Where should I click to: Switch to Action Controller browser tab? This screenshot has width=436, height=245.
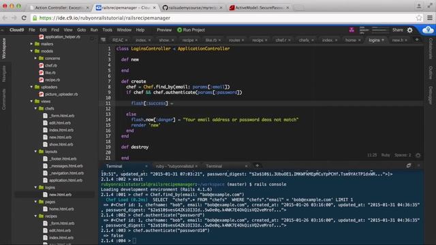[59, 7]
